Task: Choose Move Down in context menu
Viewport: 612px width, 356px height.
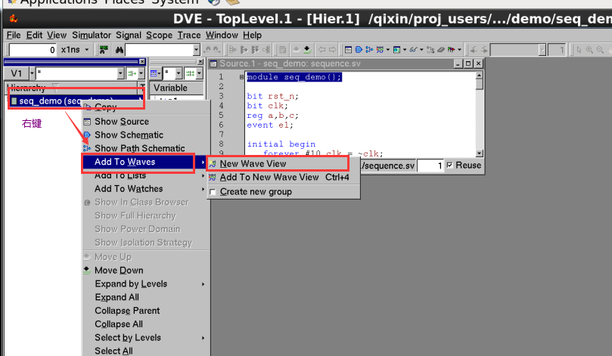Action: tap(146, 271)
